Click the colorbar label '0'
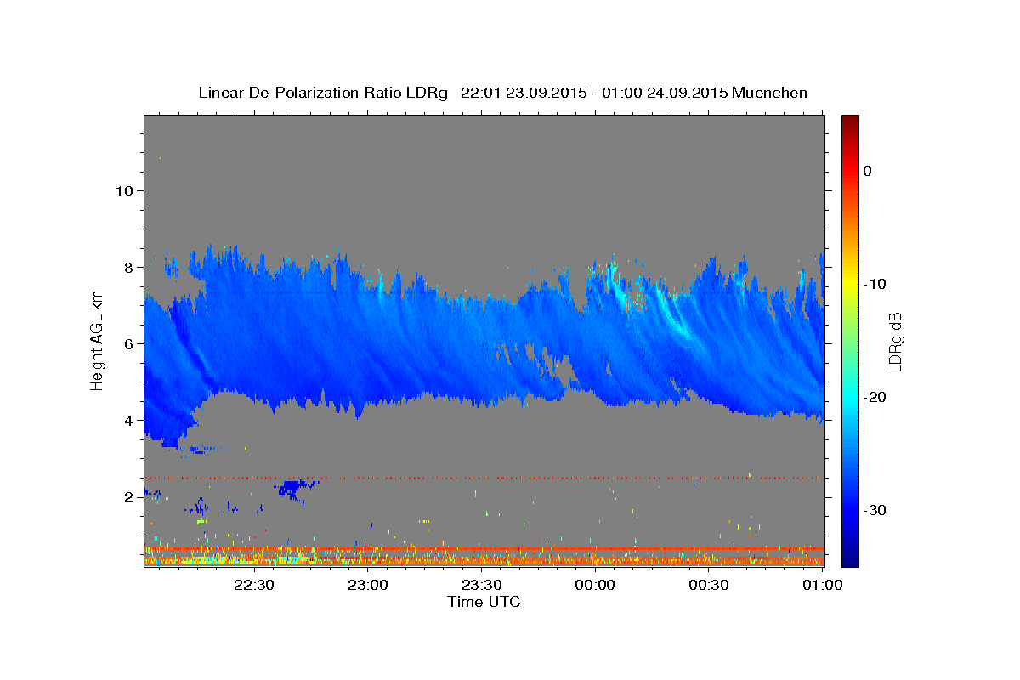This screenshot has width=1020, height=680. point(867,171)
